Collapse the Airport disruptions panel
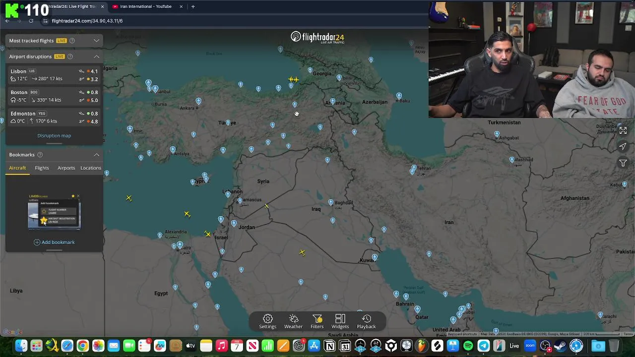Screen dimensions: 635x357 pos(96,57)
